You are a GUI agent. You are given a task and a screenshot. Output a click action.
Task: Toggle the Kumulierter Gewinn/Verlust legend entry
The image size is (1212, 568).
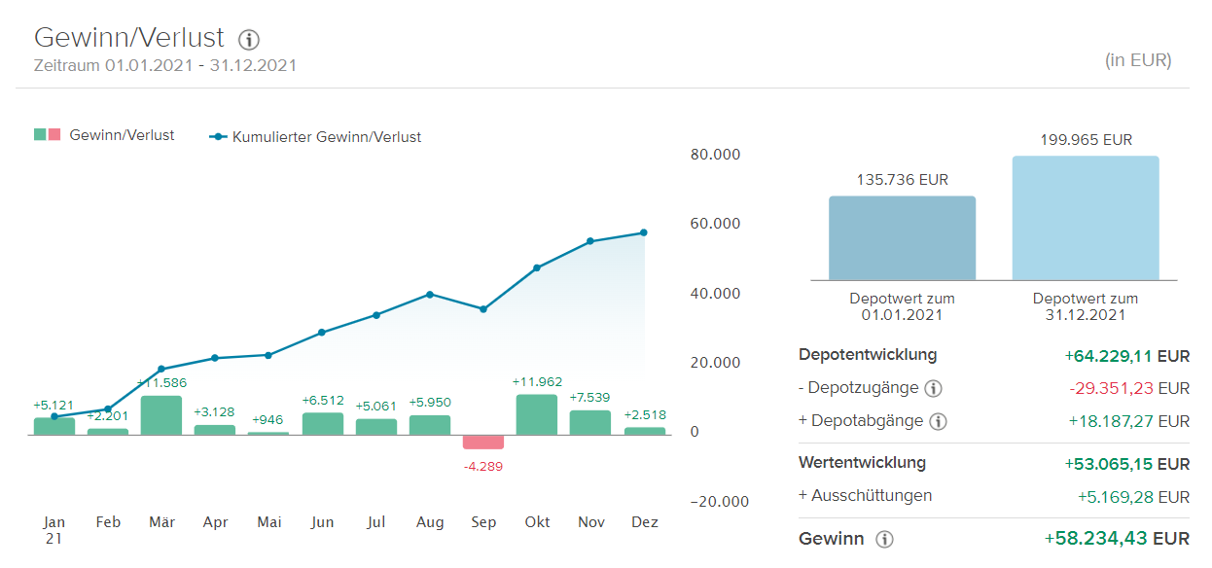point(326,137)
